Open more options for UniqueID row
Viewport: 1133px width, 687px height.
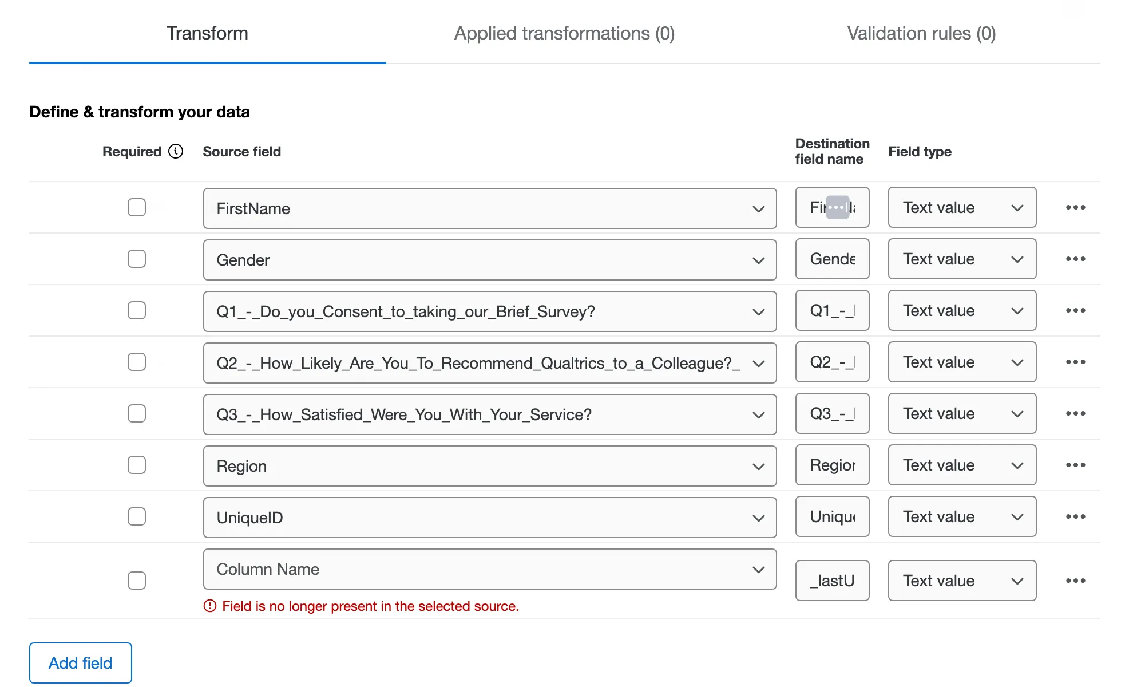tap(1075, 516)
